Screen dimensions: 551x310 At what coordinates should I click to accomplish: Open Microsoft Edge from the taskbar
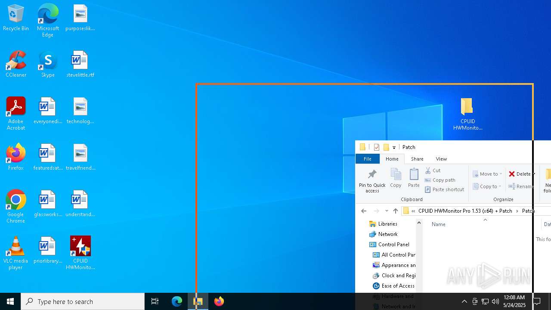177,301
